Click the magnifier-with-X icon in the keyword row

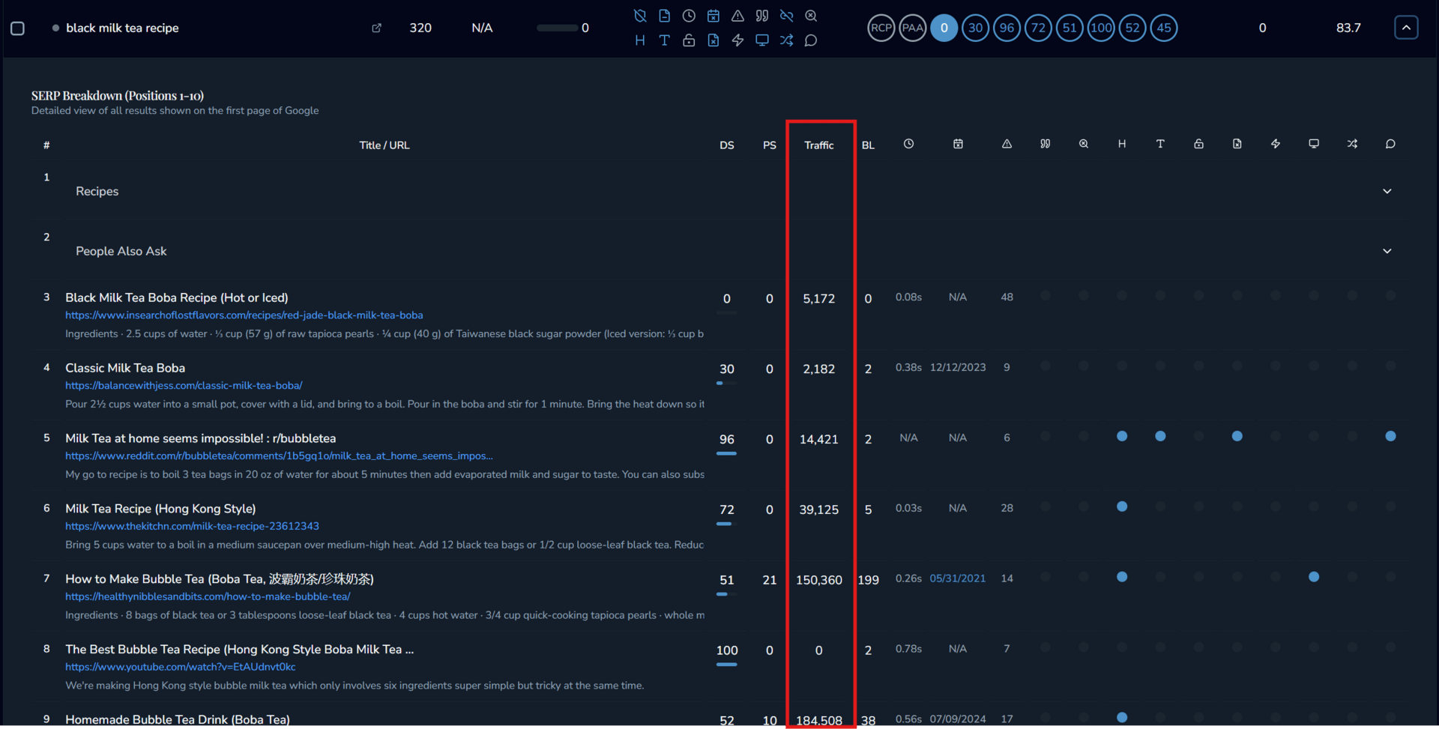[811, 16]
